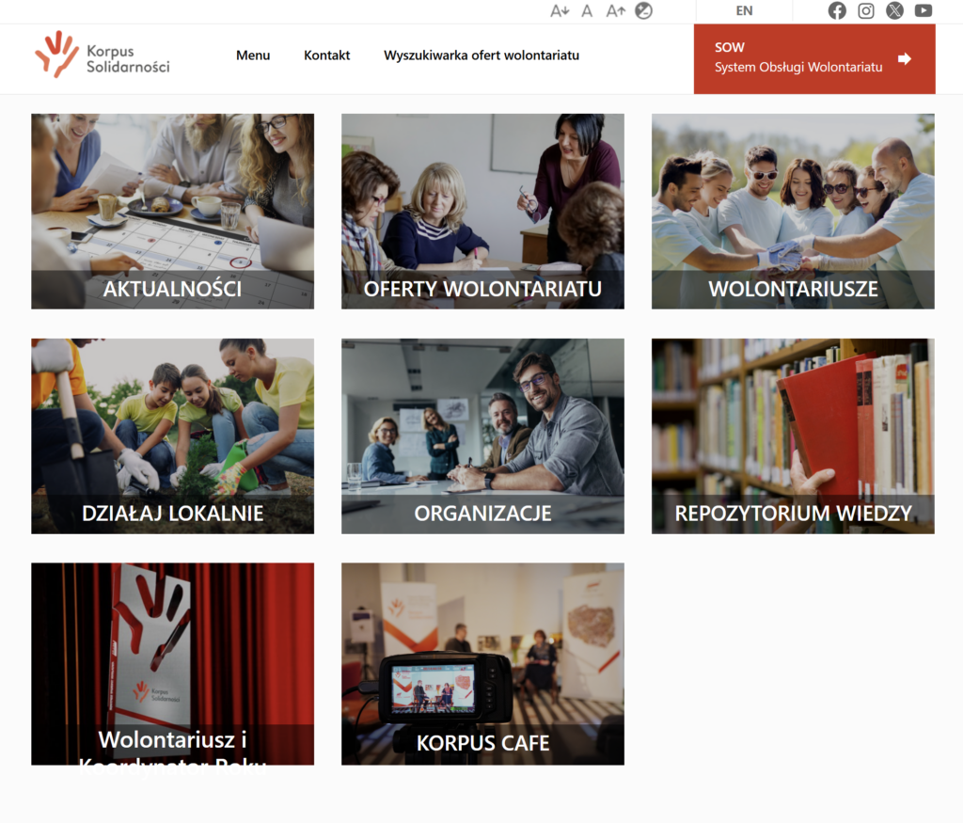The height and width of the screenshot is (823, 963).
Task: Open the Korpus Cafe tile
Action: 482,663
